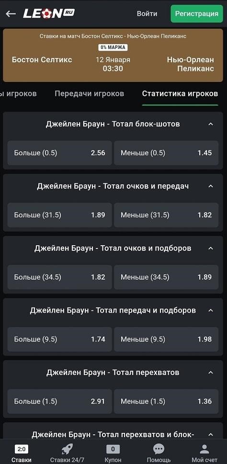Select Меньше (31.5) odds 1.82
Viewport: 227px width, 464px height.
pos(166,215)
